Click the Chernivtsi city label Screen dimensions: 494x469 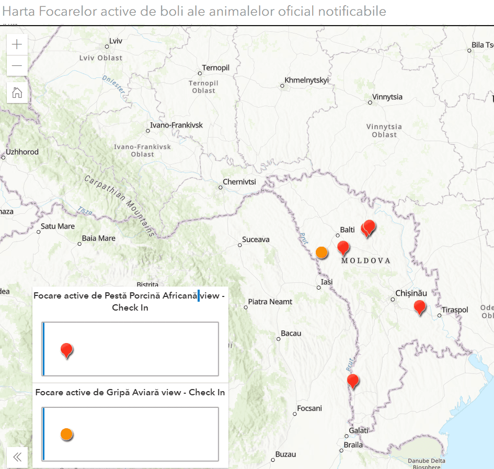pyautogui.click(x=239, y=182)
